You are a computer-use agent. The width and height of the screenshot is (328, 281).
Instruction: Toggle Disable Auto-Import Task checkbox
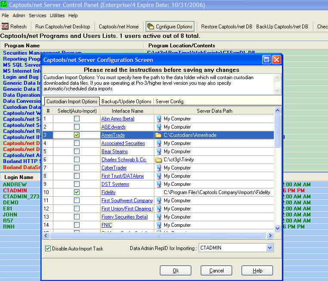pos(48,248)
